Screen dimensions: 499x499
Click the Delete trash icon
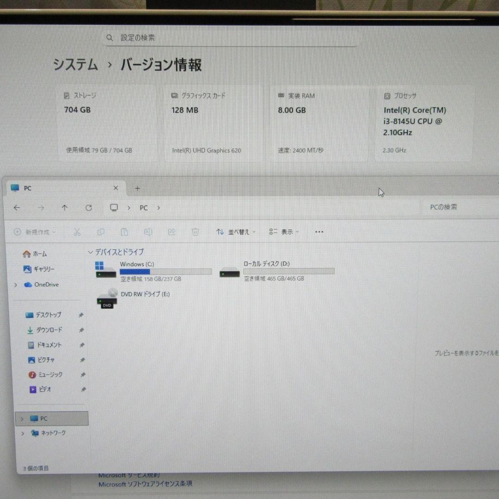(195, 231)
